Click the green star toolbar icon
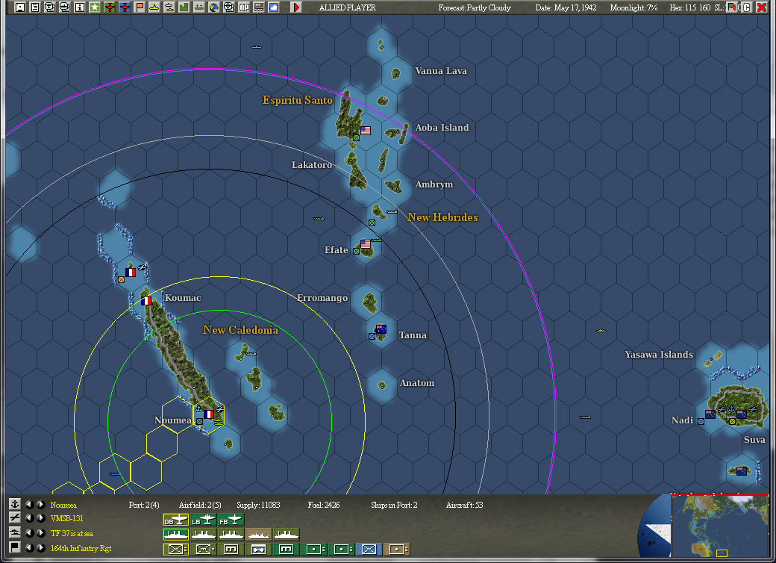This screenshot has height=563, width=776. point(95,7)
